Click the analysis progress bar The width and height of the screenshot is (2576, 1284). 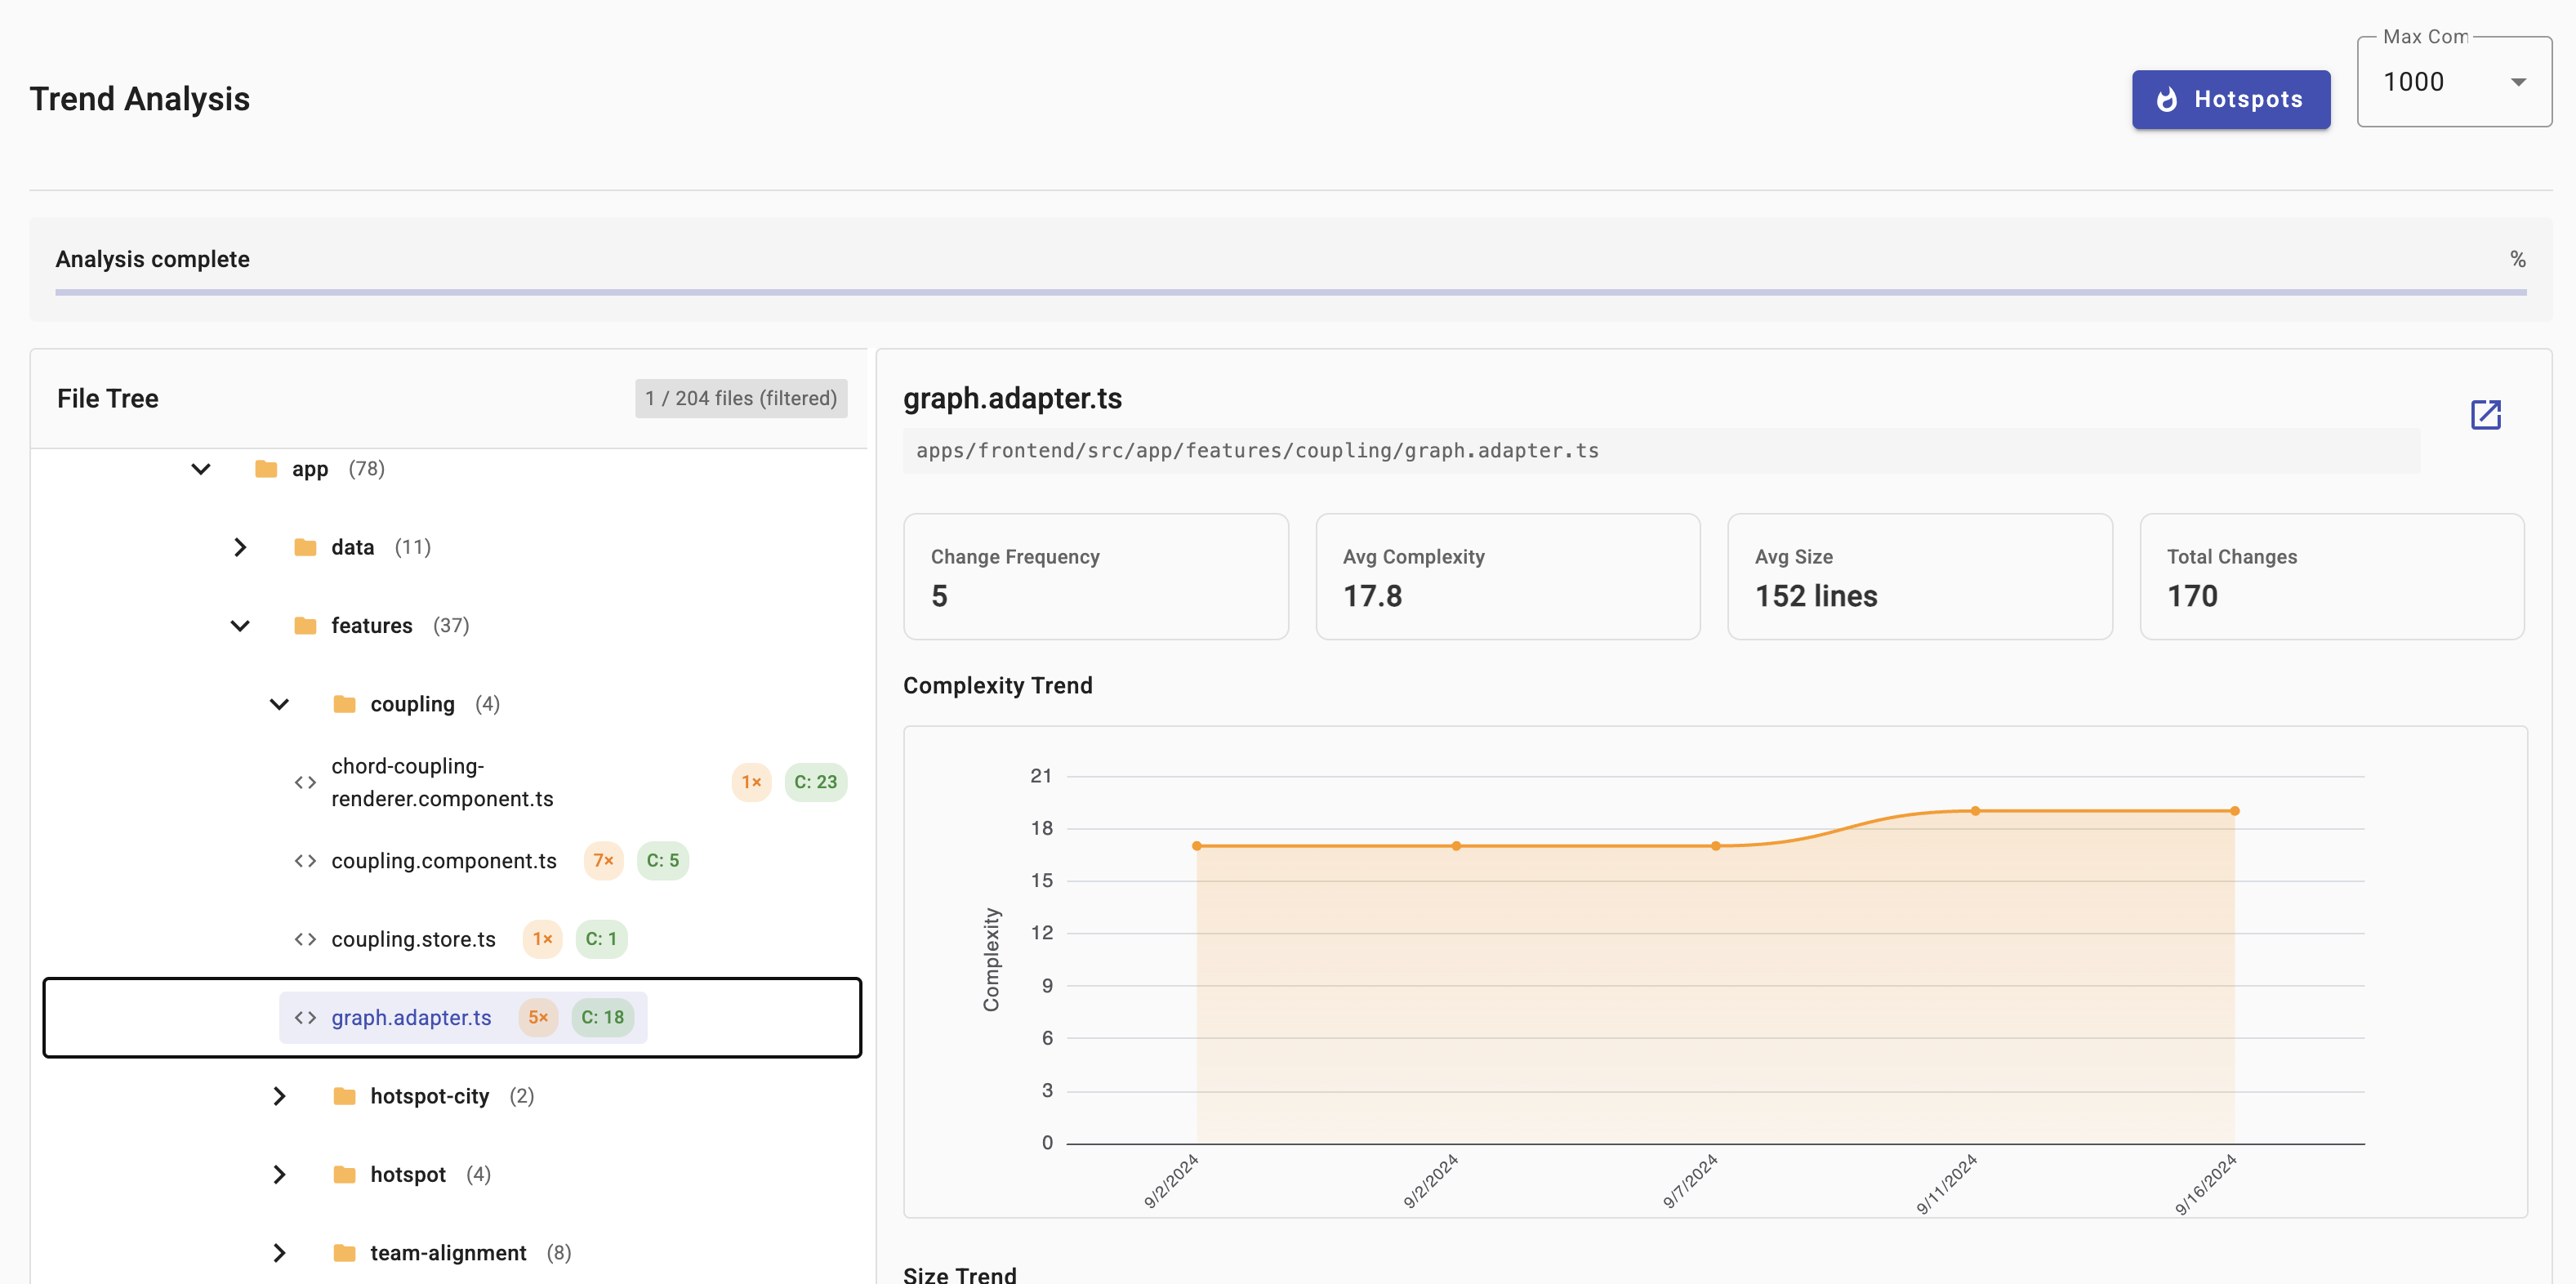[1290, 292]
